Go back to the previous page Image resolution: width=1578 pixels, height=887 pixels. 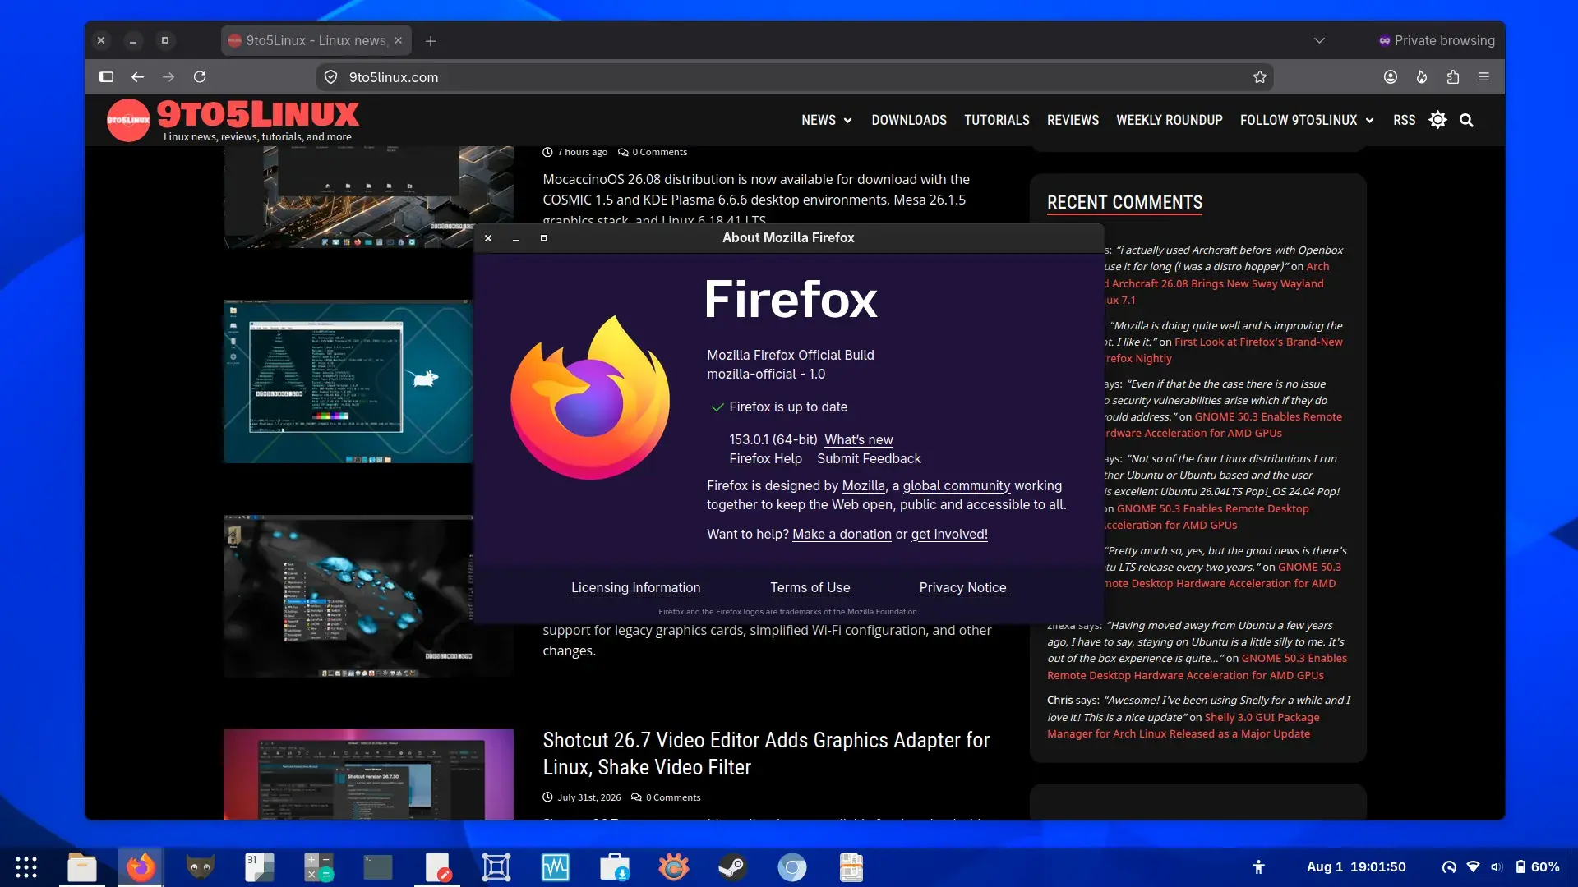tap(137, 77)
